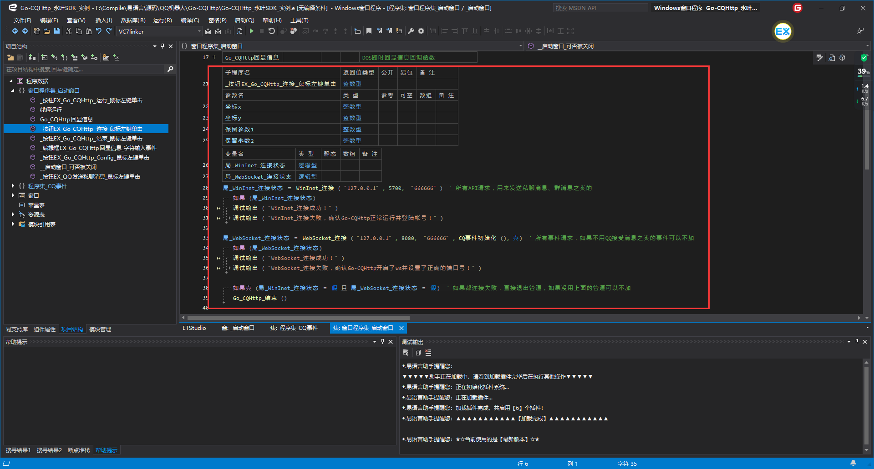Image resolution: width=874 pixels, height=469 pixels.
Task: Click the floating EX assistant icon
Action: coord(783,31)
